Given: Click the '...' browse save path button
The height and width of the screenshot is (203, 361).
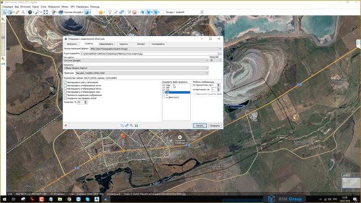Looking at the screenshot, I should point(220,54).
